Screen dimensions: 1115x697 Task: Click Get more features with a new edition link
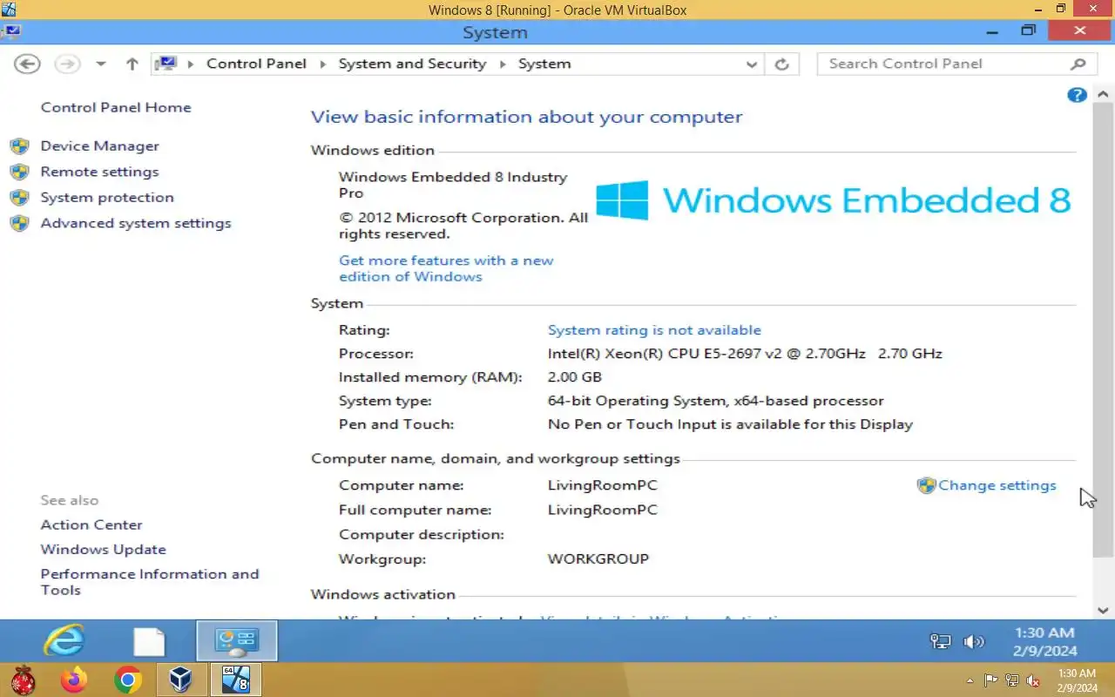coord(446,268)
